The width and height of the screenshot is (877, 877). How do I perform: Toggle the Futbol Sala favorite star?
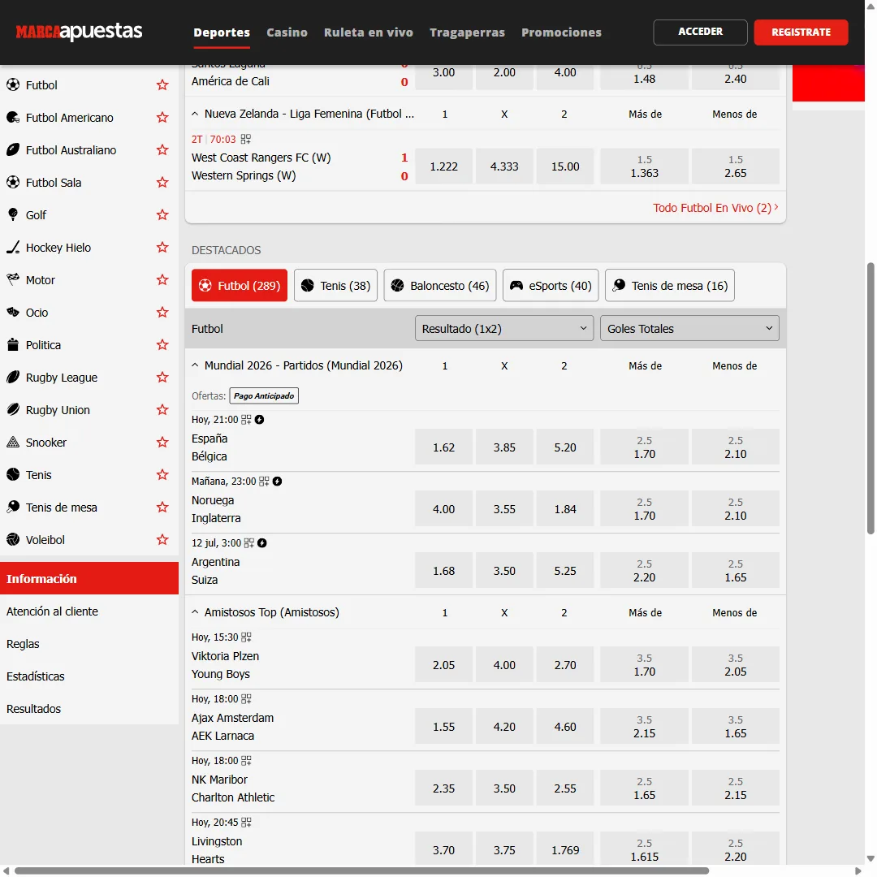click(x=162, y=183)
